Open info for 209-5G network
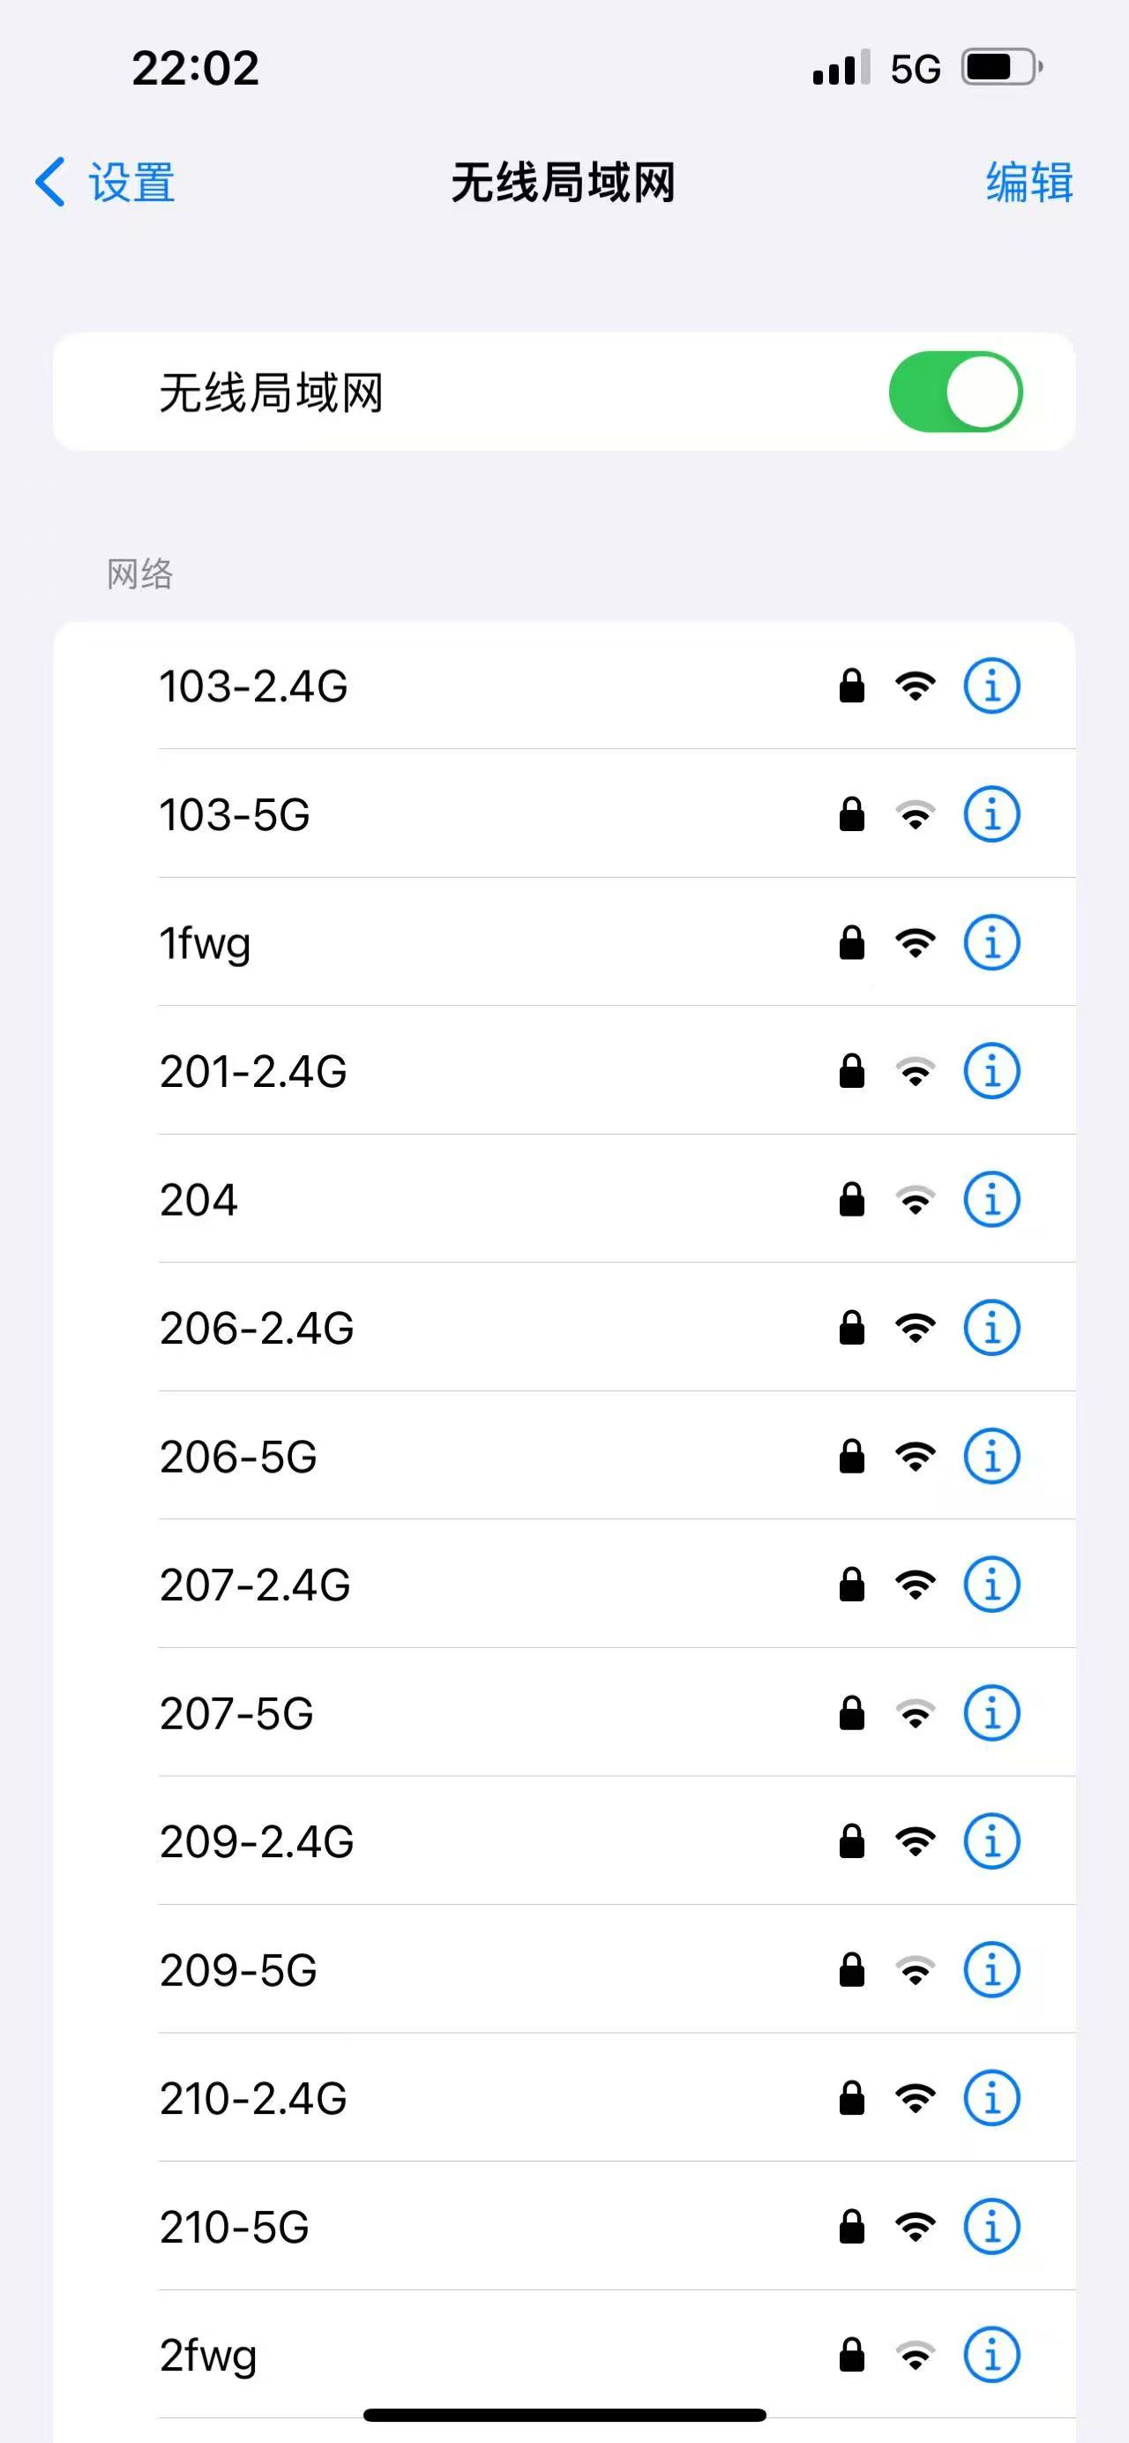This screenshot has width=1129, height=2443. (x=991, y=1970)
